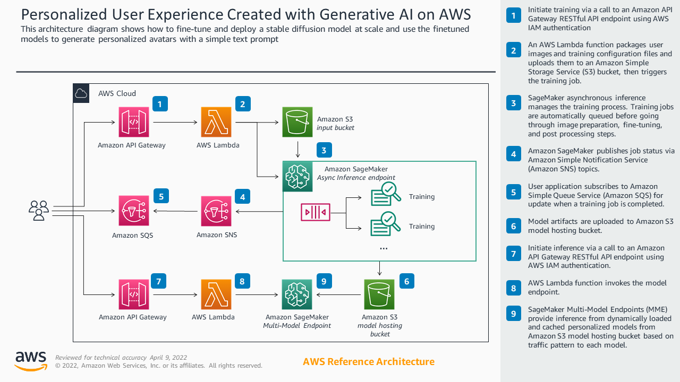Select the Amazon SQS icon
680x382 pixels.
[x=134, y=211]
